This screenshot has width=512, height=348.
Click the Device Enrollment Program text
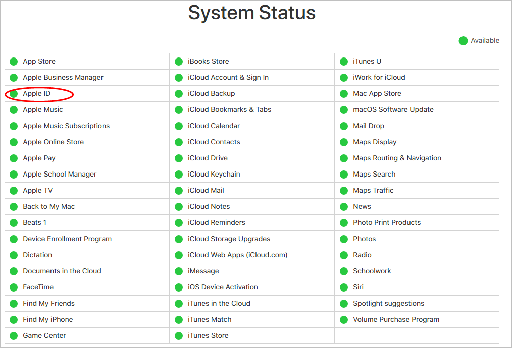(67, 239)
